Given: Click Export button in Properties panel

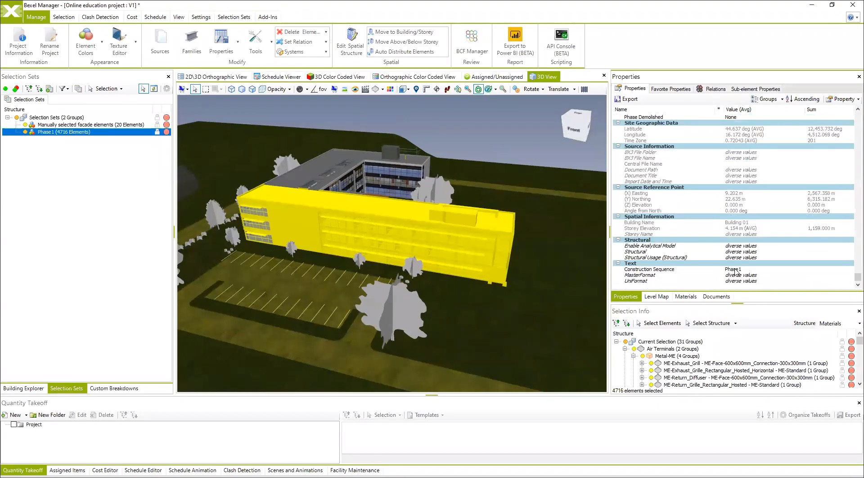Looking at the screenshot, I should point(626,99).
